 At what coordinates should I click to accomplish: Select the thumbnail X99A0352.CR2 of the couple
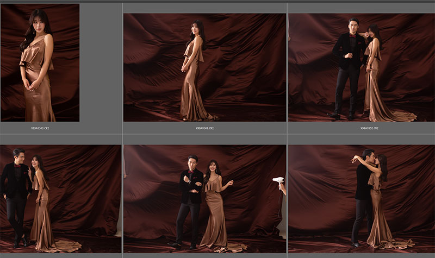coord(362,67)
